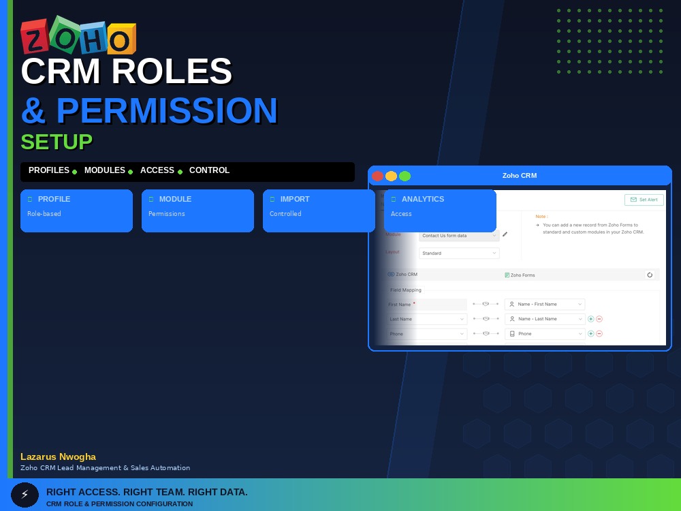Click the person icon in the Name - Last Name field
Screen dimensions: 681x511
pyautogui.click(x=512, y=319)
